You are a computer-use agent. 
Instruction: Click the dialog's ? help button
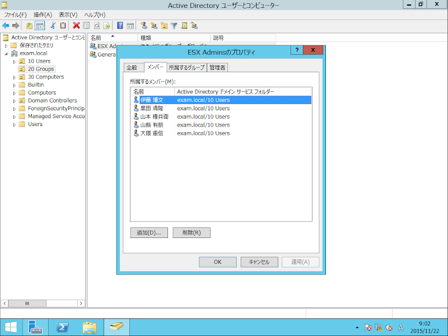point(297,50)
